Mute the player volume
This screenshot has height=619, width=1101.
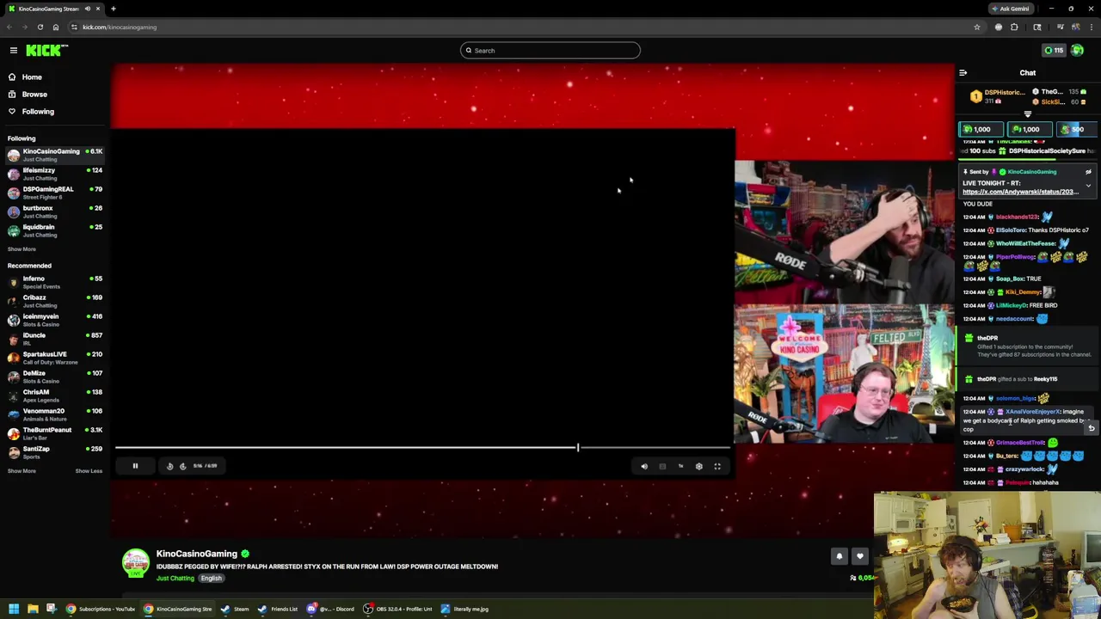click(644, 467)
